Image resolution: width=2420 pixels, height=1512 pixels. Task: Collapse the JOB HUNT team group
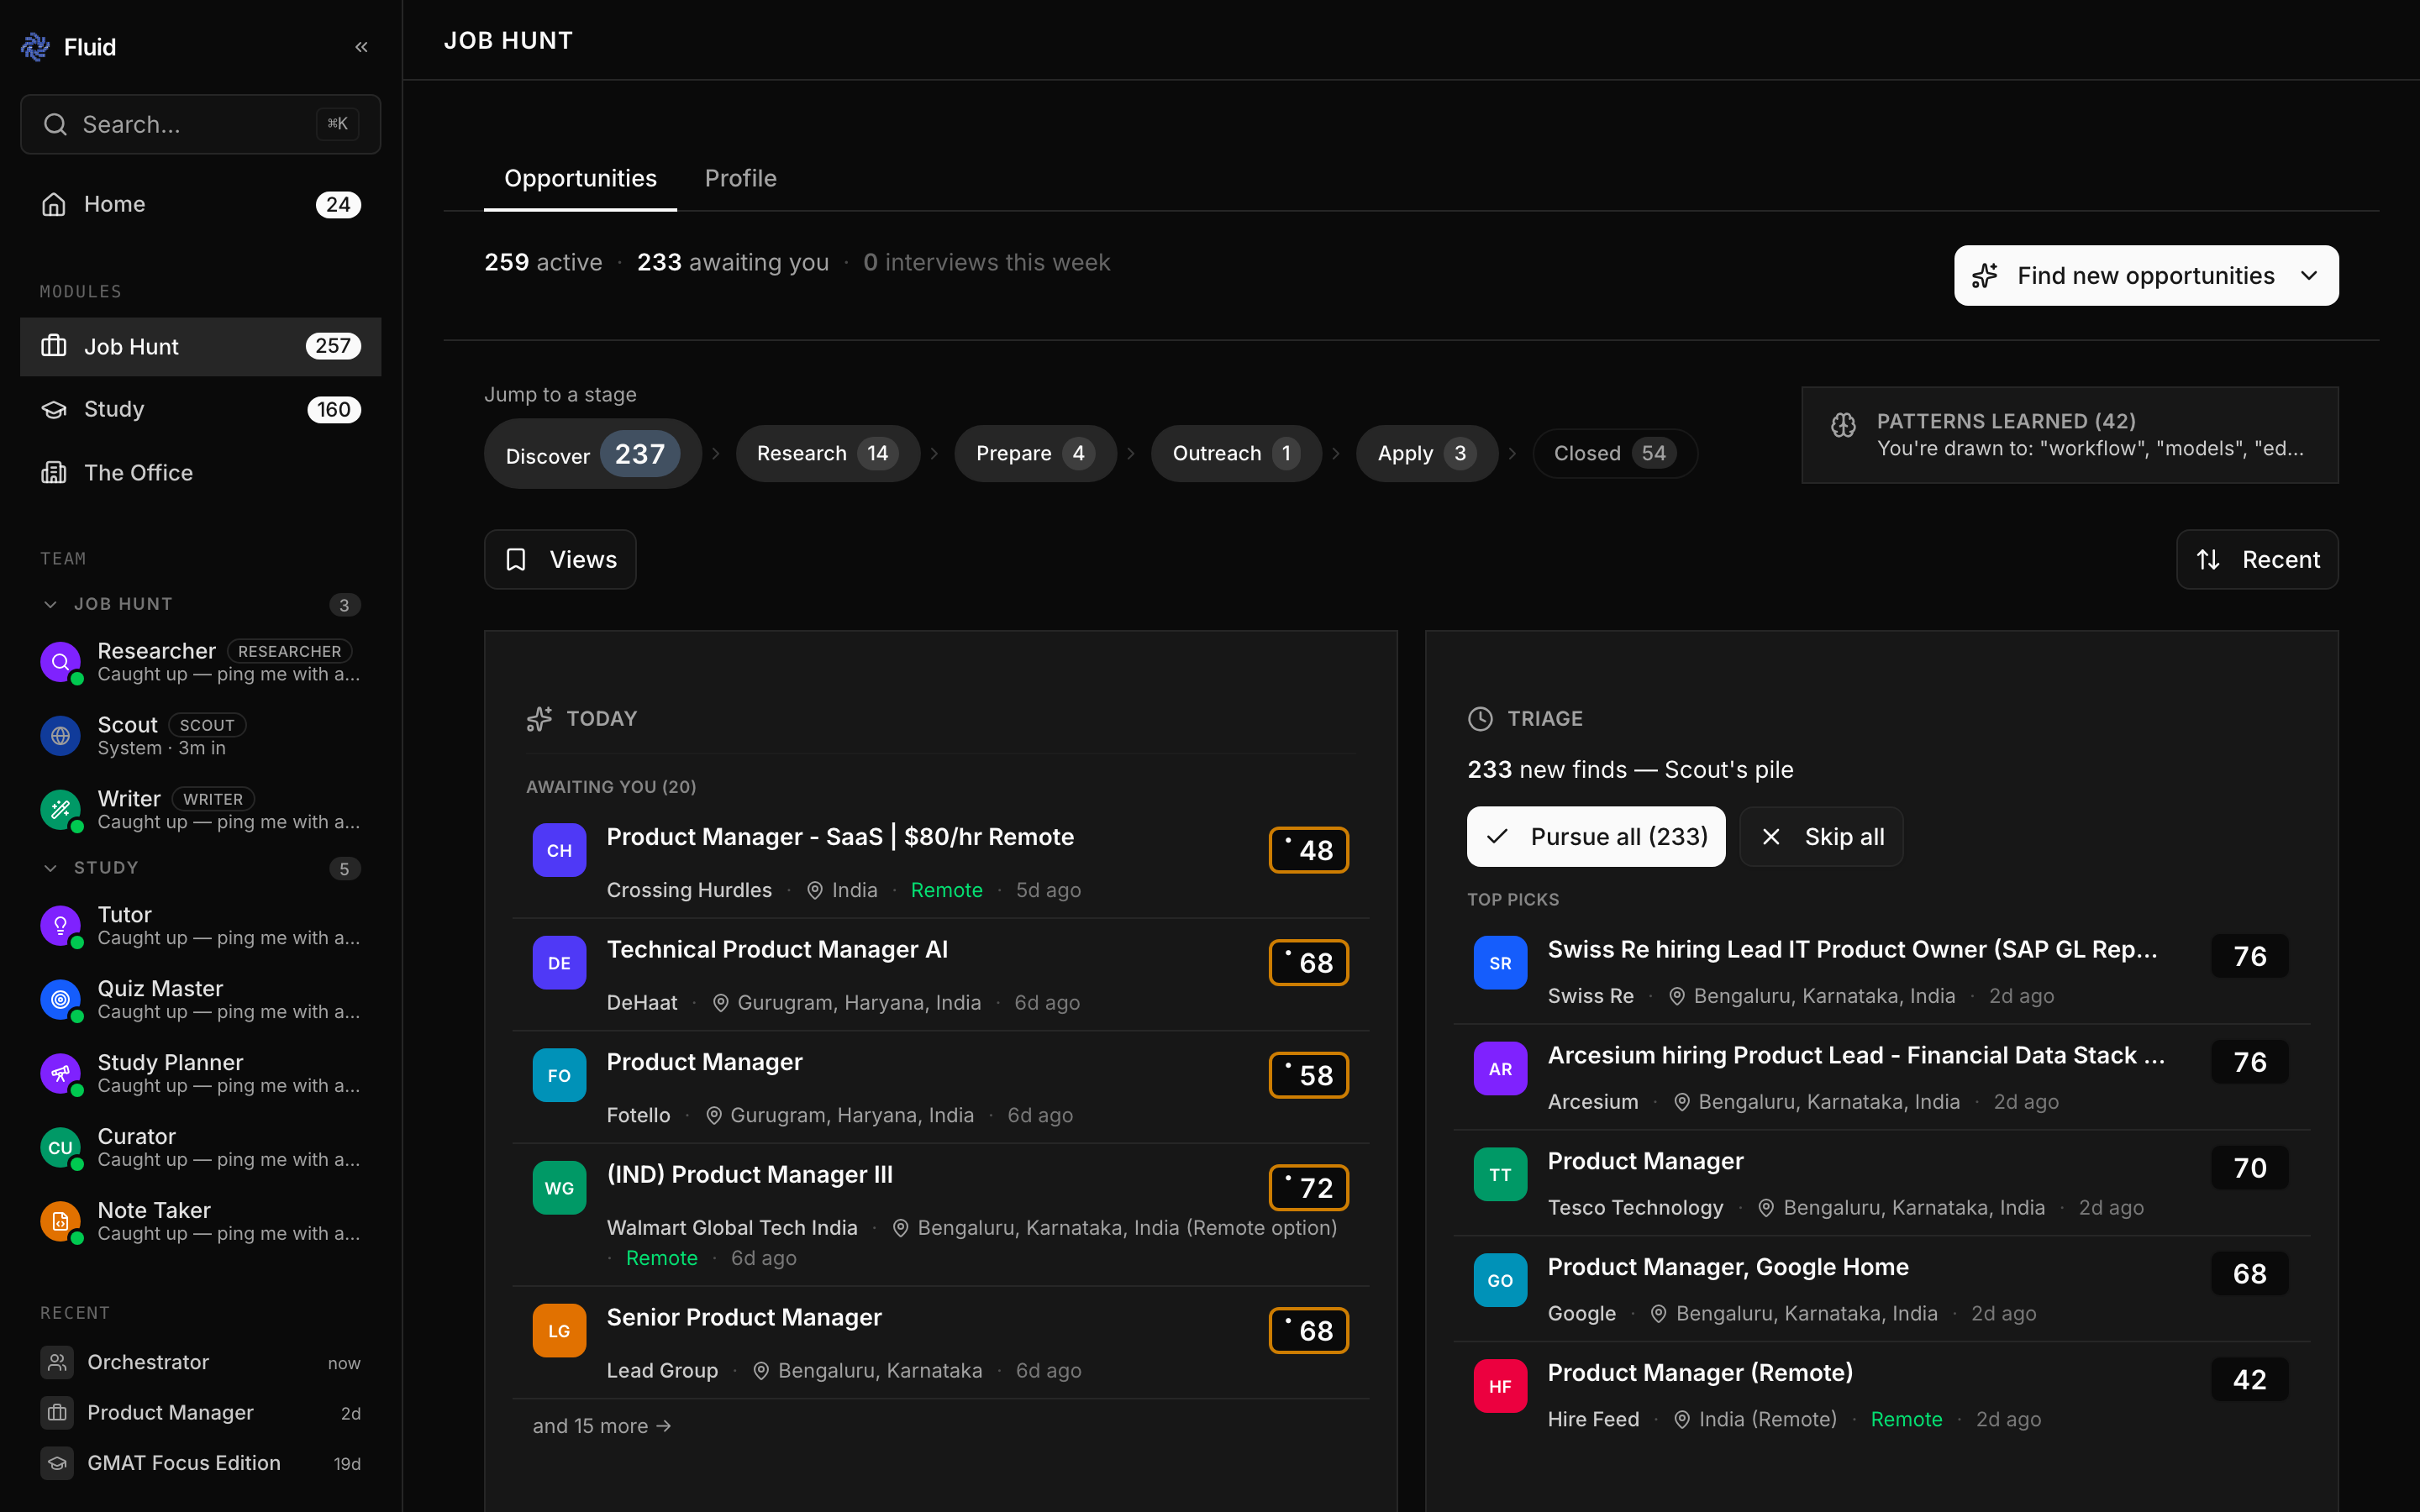pos(50,604)
